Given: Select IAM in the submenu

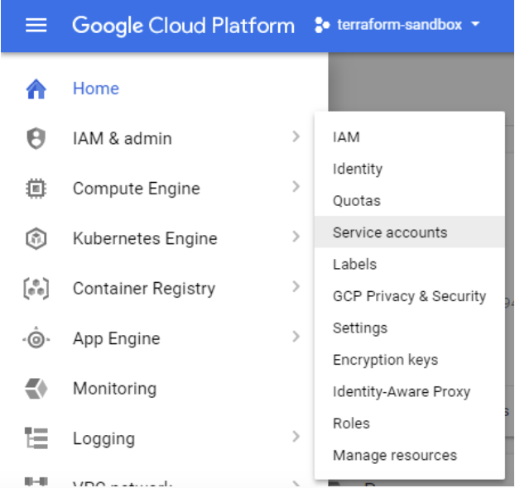Looking at the screenshot, I should point(410,137).
